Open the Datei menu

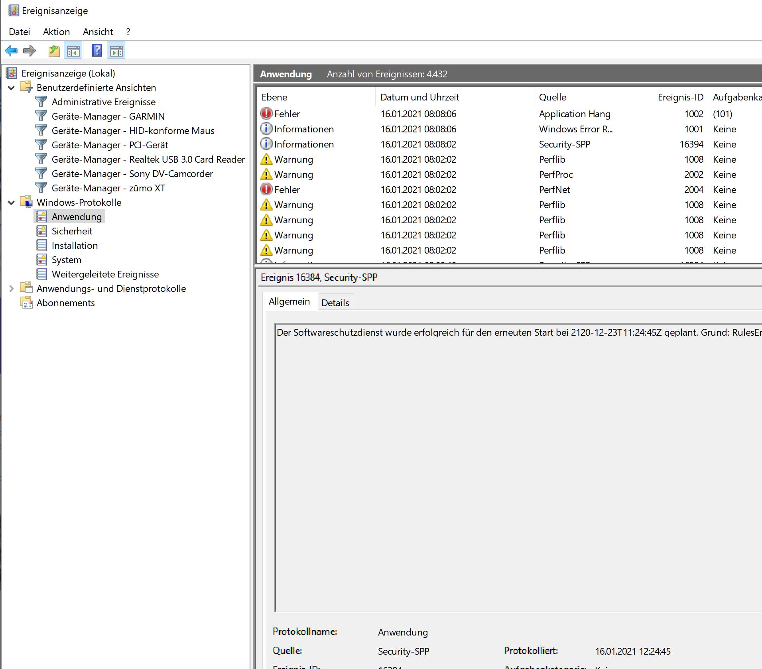pyautogui.click(x=20, y=32)
